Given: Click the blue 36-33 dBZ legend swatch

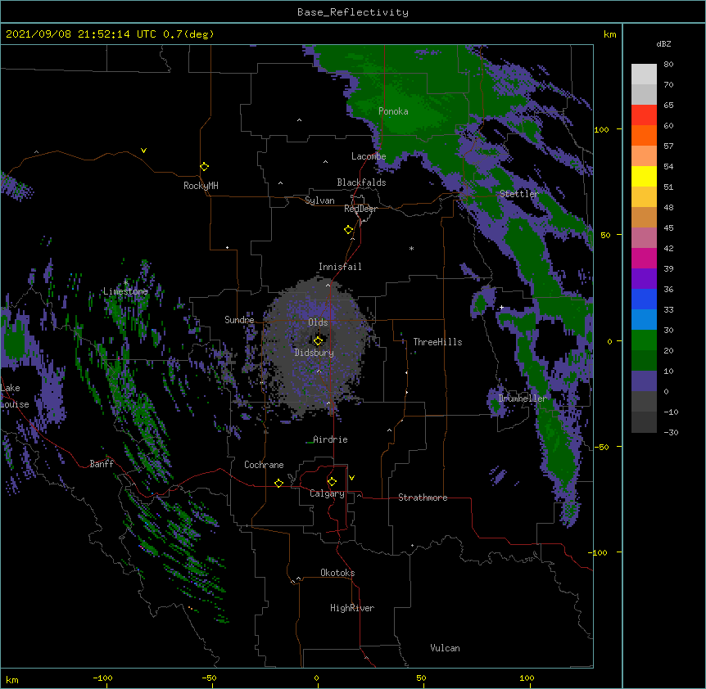Looking at the screenshot, I should (x=644, y=299).
